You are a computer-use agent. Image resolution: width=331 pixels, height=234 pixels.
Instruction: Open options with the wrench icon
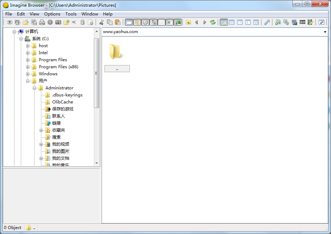(x=267, y=22)
